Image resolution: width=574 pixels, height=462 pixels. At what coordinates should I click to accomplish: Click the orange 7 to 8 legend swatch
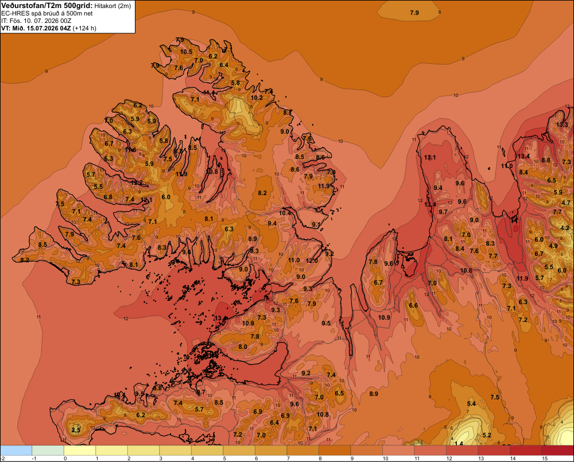click(x=302, y=451)
